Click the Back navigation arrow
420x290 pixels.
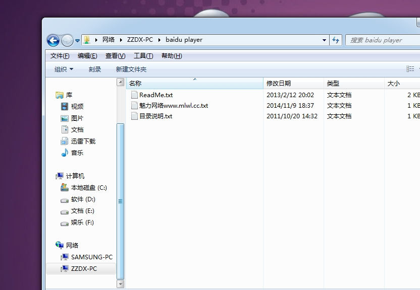coord(53,41)
